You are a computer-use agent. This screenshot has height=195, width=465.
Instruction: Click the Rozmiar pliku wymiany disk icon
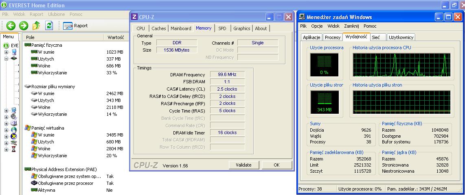point(27,87)
